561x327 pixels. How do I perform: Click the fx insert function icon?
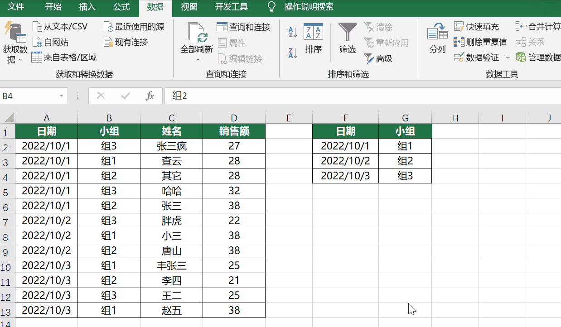[150, 96]
